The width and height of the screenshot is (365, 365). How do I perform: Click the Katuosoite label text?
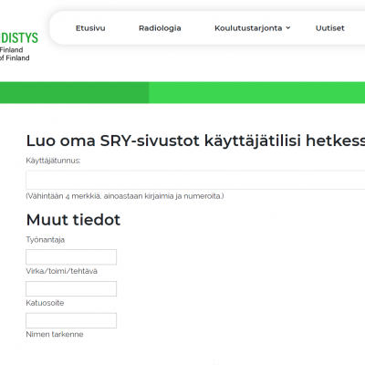coord(45,303)
